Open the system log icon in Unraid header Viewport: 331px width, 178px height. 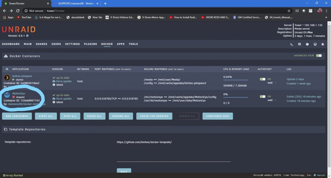point(323,44)
